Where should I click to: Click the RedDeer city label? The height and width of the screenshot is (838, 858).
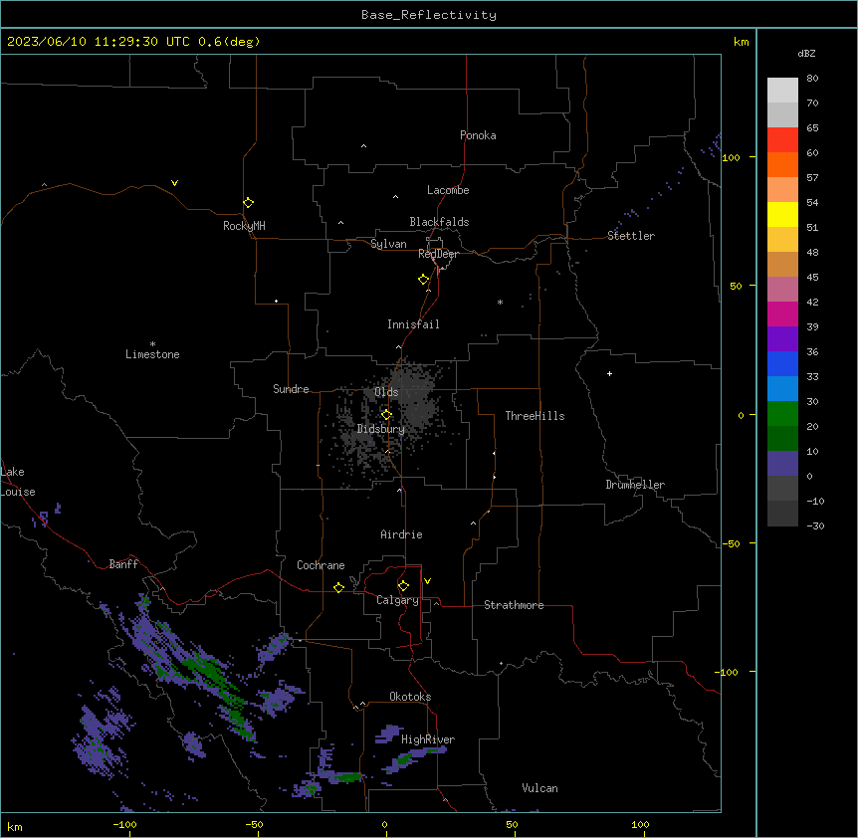438,254
